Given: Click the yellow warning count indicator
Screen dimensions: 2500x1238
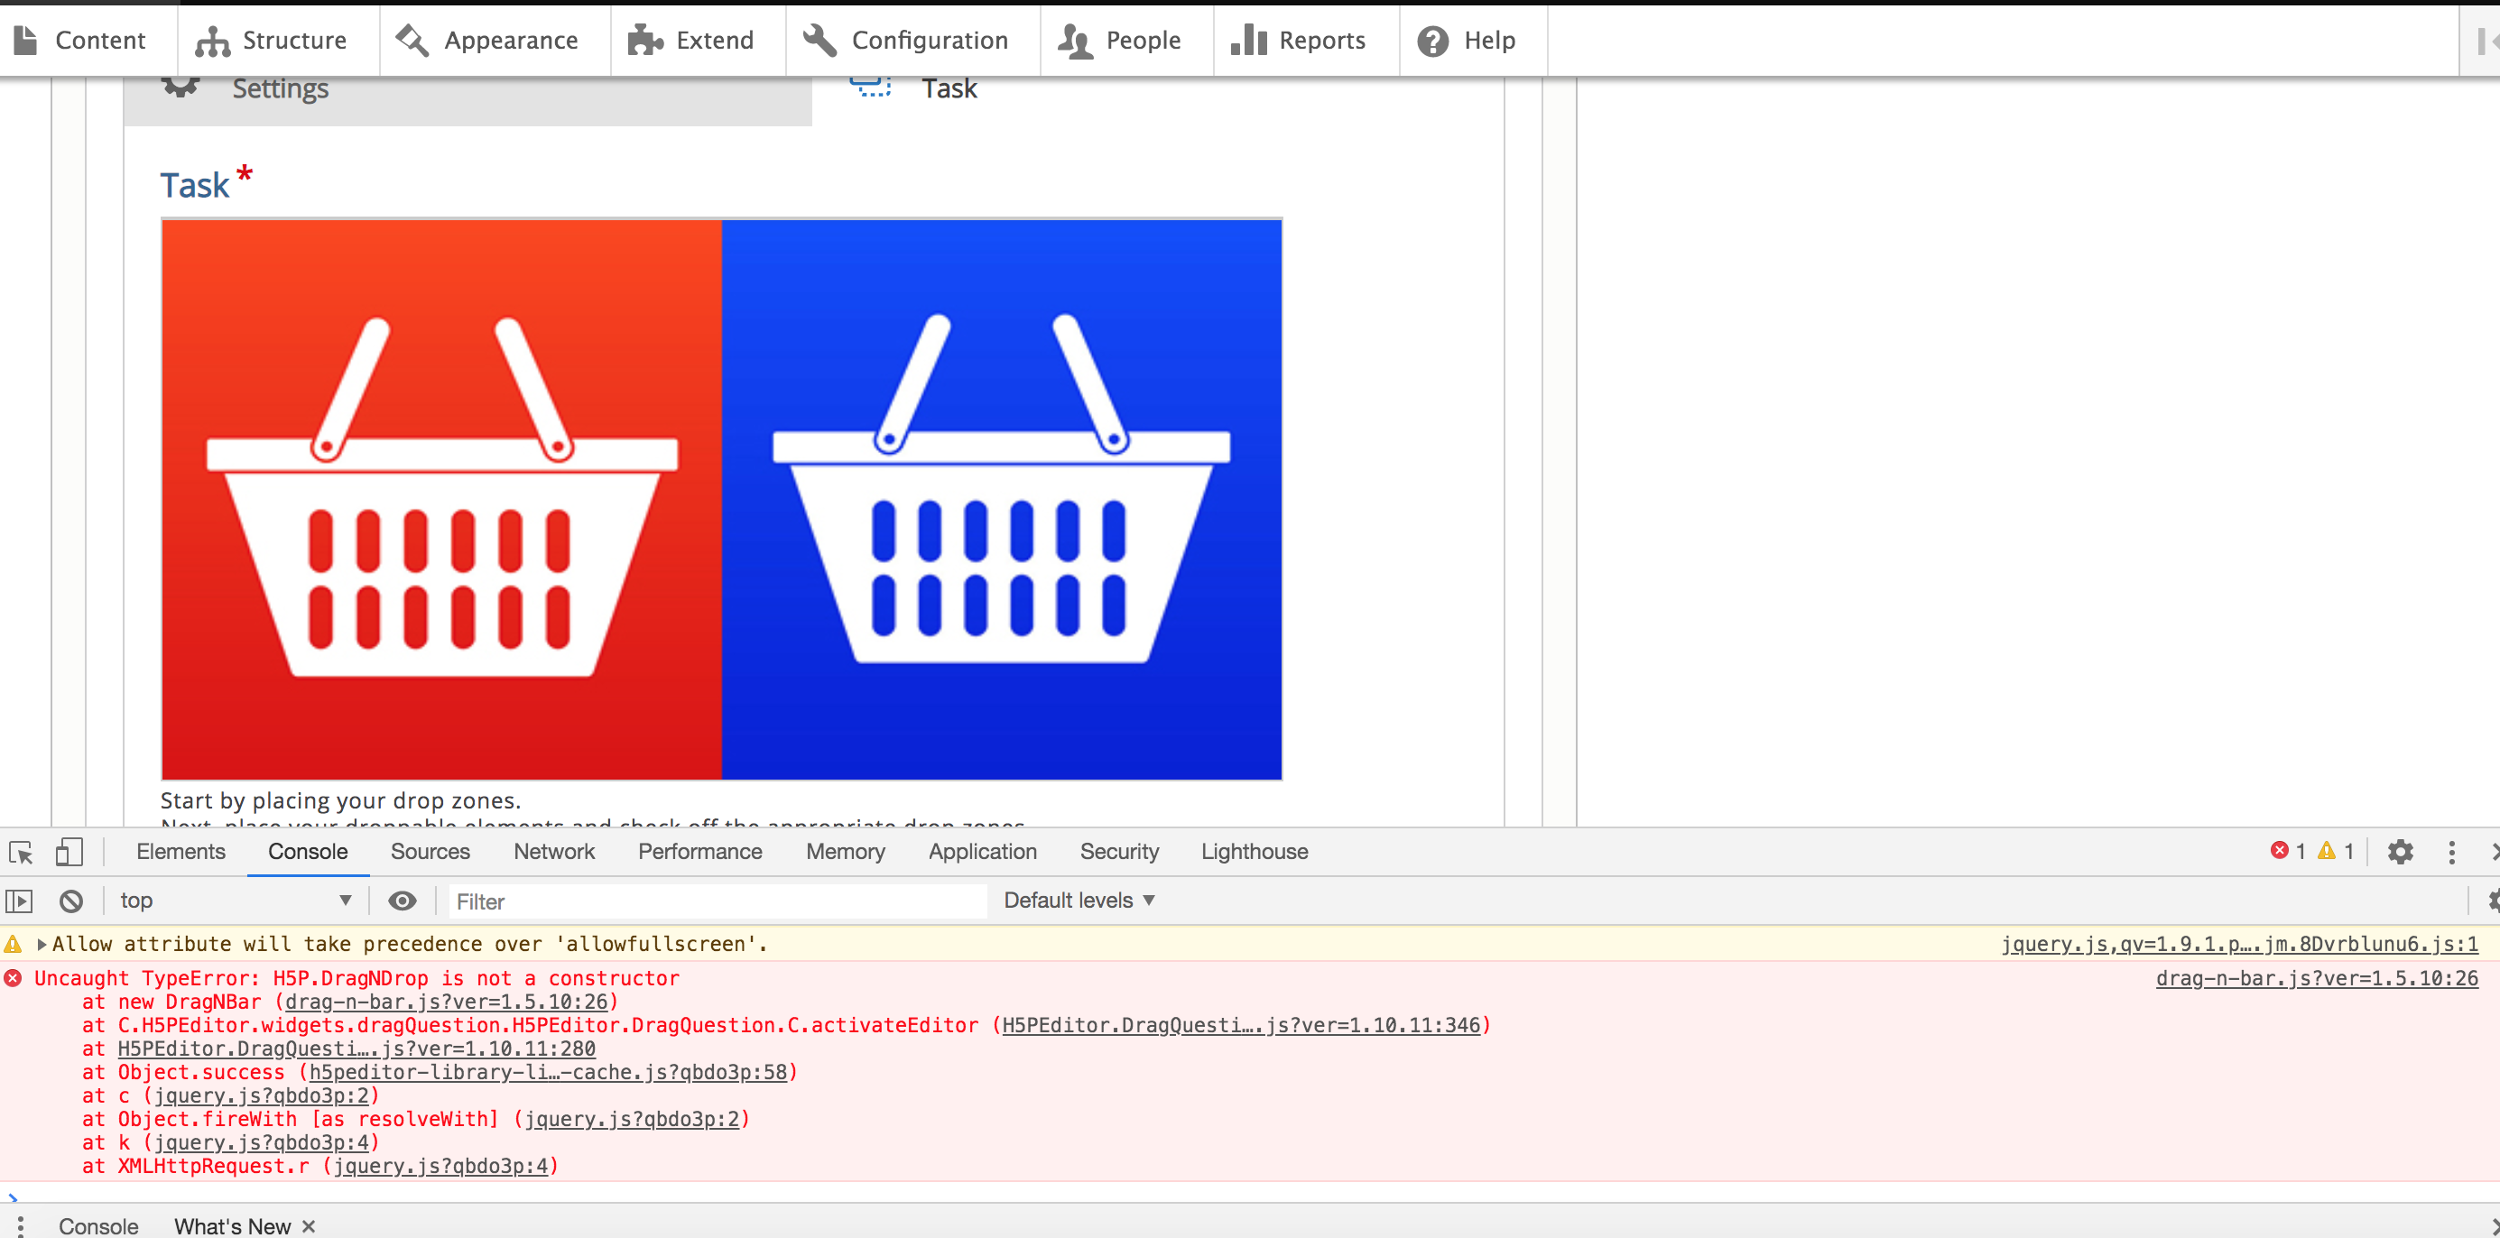Looking at the screenshot, I should click(x=2335, y=851).
